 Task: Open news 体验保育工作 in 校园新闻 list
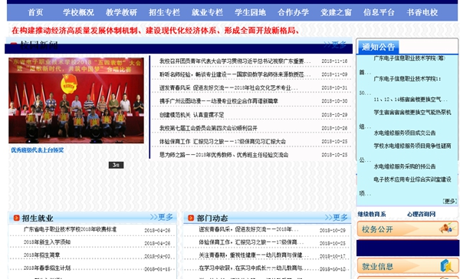pos(222,141)
